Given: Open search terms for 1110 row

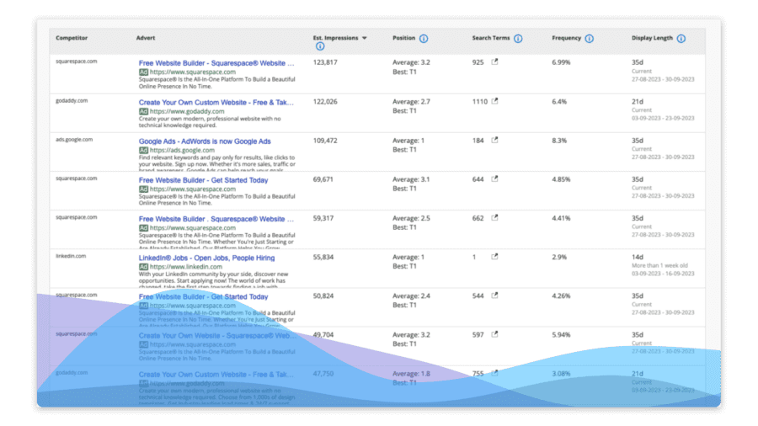Looking at the screenshot, I should click(x=494, y=101).
